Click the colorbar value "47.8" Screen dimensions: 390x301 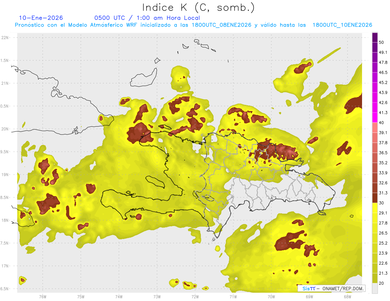pos(383,62)
